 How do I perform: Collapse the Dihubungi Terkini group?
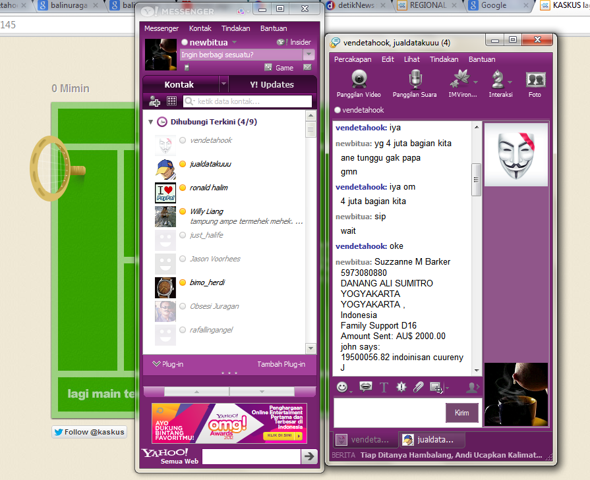[150, 122]
